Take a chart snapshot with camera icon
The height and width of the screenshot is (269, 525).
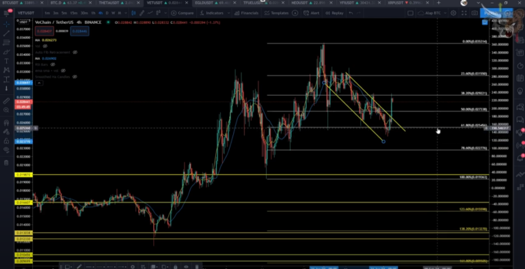475,13
